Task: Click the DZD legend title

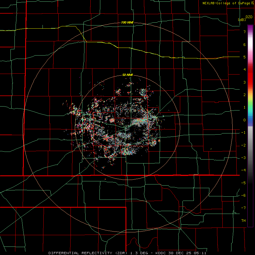Action: click(x=249, y=17)
